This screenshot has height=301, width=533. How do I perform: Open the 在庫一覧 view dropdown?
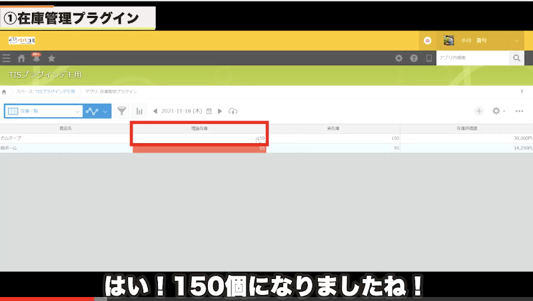pos(43,111)
